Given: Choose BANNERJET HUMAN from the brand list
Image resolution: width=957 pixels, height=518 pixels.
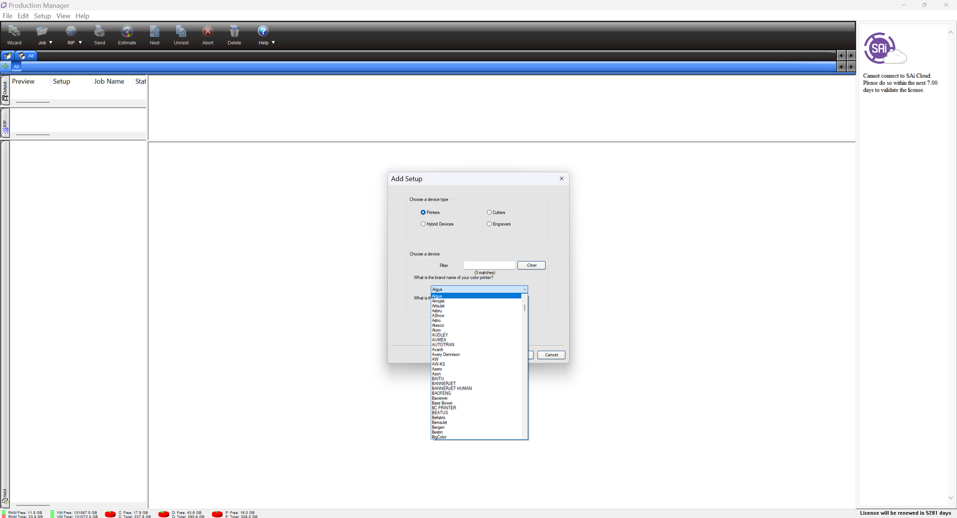Looking at the screenshot, I should 476,388.
